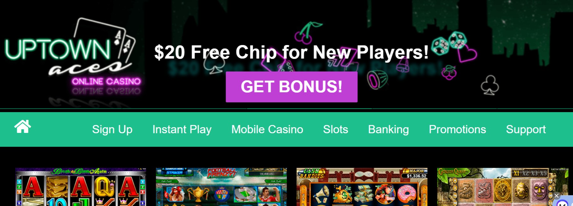Click the $20 Free Chip headline
Image resolution: width=573 pixels, height=206 pixels.
click(x=291, y=52)
